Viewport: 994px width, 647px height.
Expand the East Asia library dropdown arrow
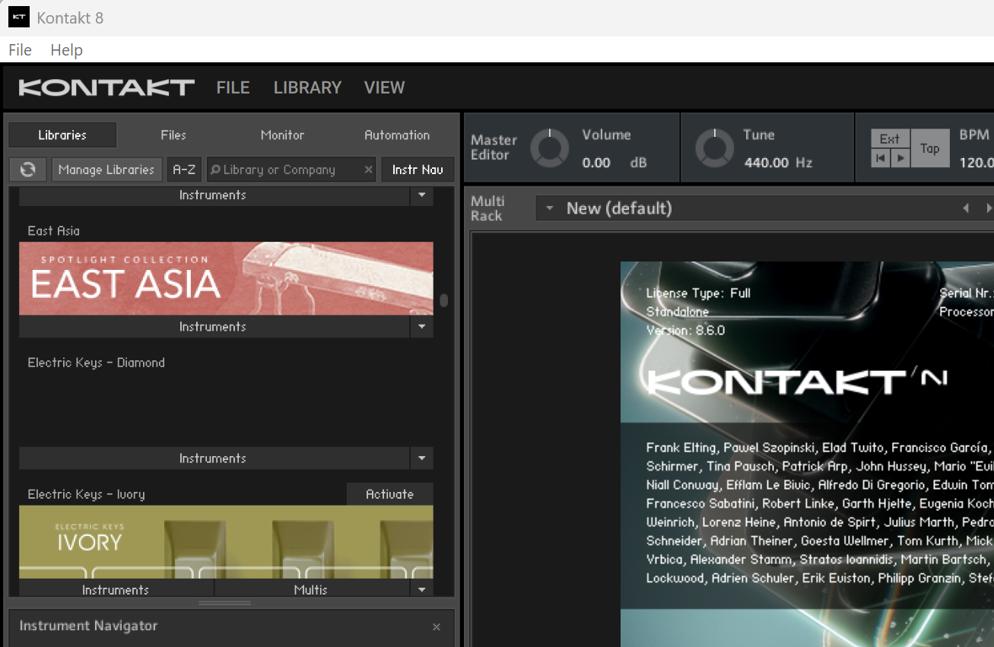coord(421,327)
